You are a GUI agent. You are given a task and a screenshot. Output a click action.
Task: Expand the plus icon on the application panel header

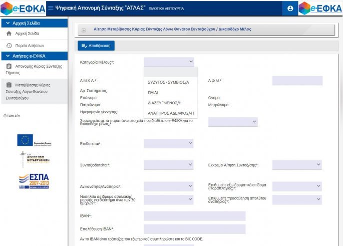pyautogui.click(x=84, y=31)
